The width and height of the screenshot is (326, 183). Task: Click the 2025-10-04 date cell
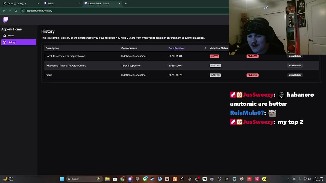point(175,66)
